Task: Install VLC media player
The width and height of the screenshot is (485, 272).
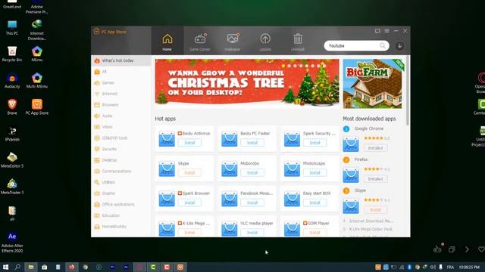Action: point(252,233)
